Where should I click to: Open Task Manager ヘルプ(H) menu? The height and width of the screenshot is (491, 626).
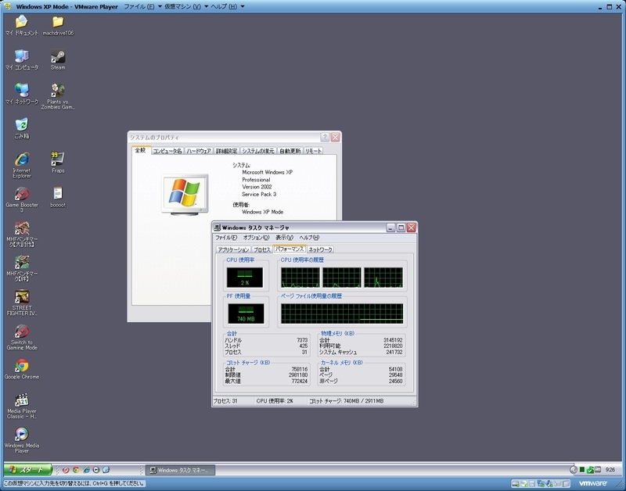(x=309, y=238)
